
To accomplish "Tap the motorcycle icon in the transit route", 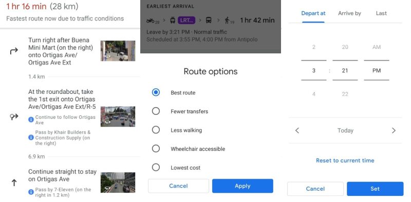I will point(151,21).
